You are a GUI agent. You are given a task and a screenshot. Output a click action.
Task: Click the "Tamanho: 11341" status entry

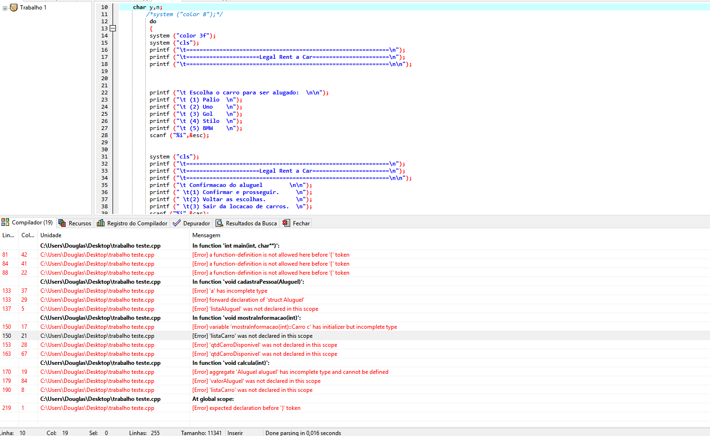tap(201, 433)
